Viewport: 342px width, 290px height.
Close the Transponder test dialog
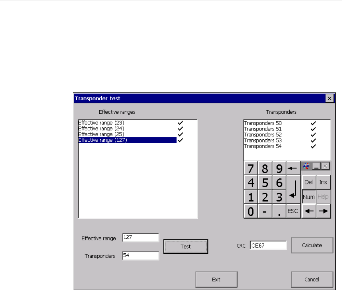pos(330,98)
